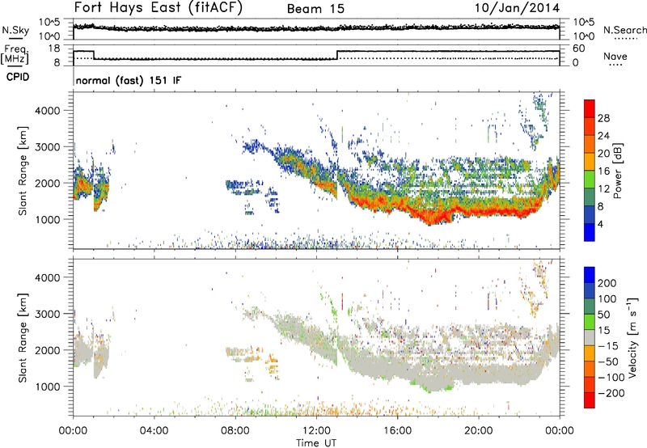Click the 'Fort Hays East (fitACF)' title
This screenshot has height=448, width=647.
coord(158,7)
